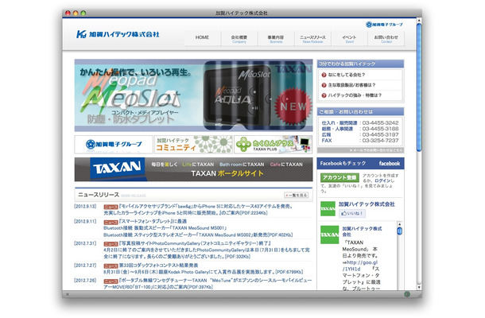Click the main window vertical scrollbar thumb

coord(419,87)
